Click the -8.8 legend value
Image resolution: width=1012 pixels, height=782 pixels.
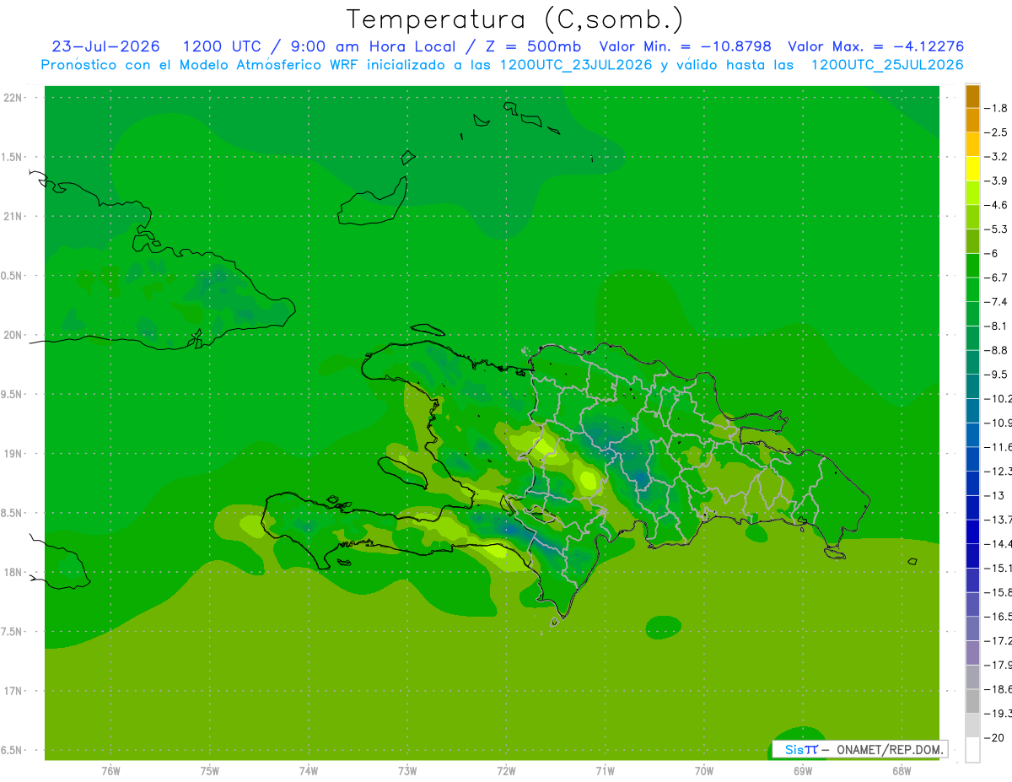point(998,350)
